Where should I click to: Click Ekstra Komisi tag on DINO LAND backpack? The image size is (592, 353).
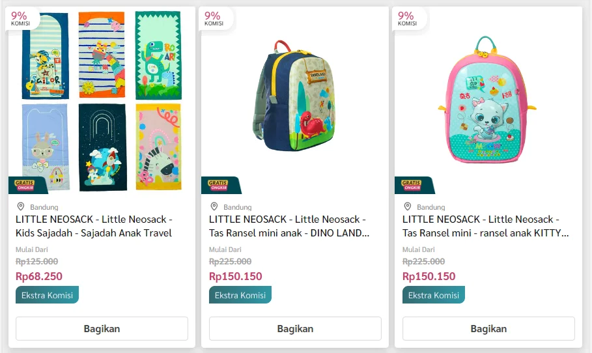(x=240, y=295)
